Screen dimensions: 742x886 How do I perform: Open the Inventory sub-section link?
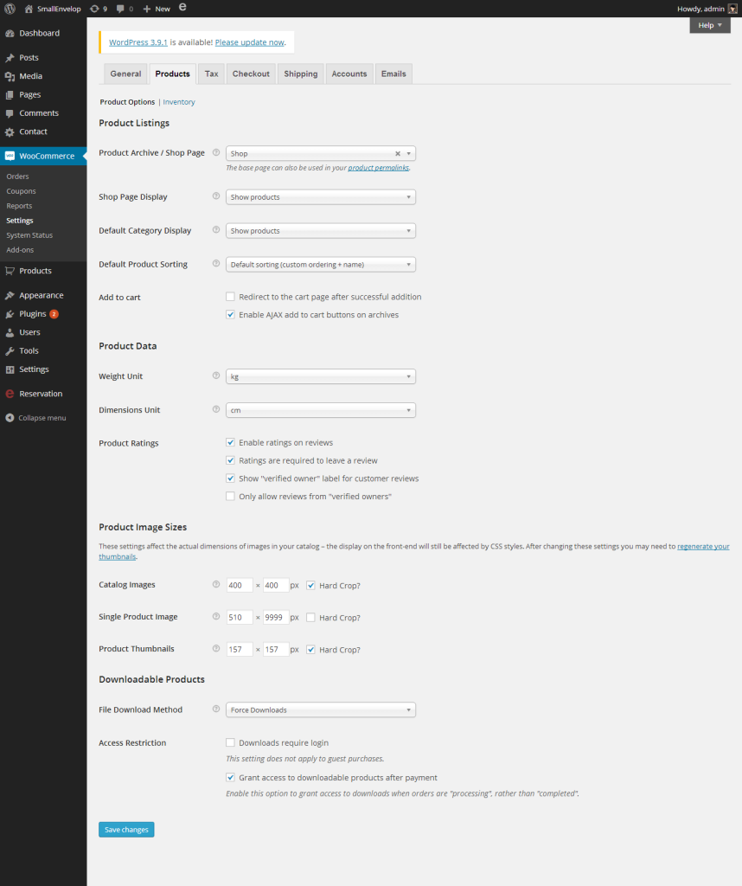point(179,102)
